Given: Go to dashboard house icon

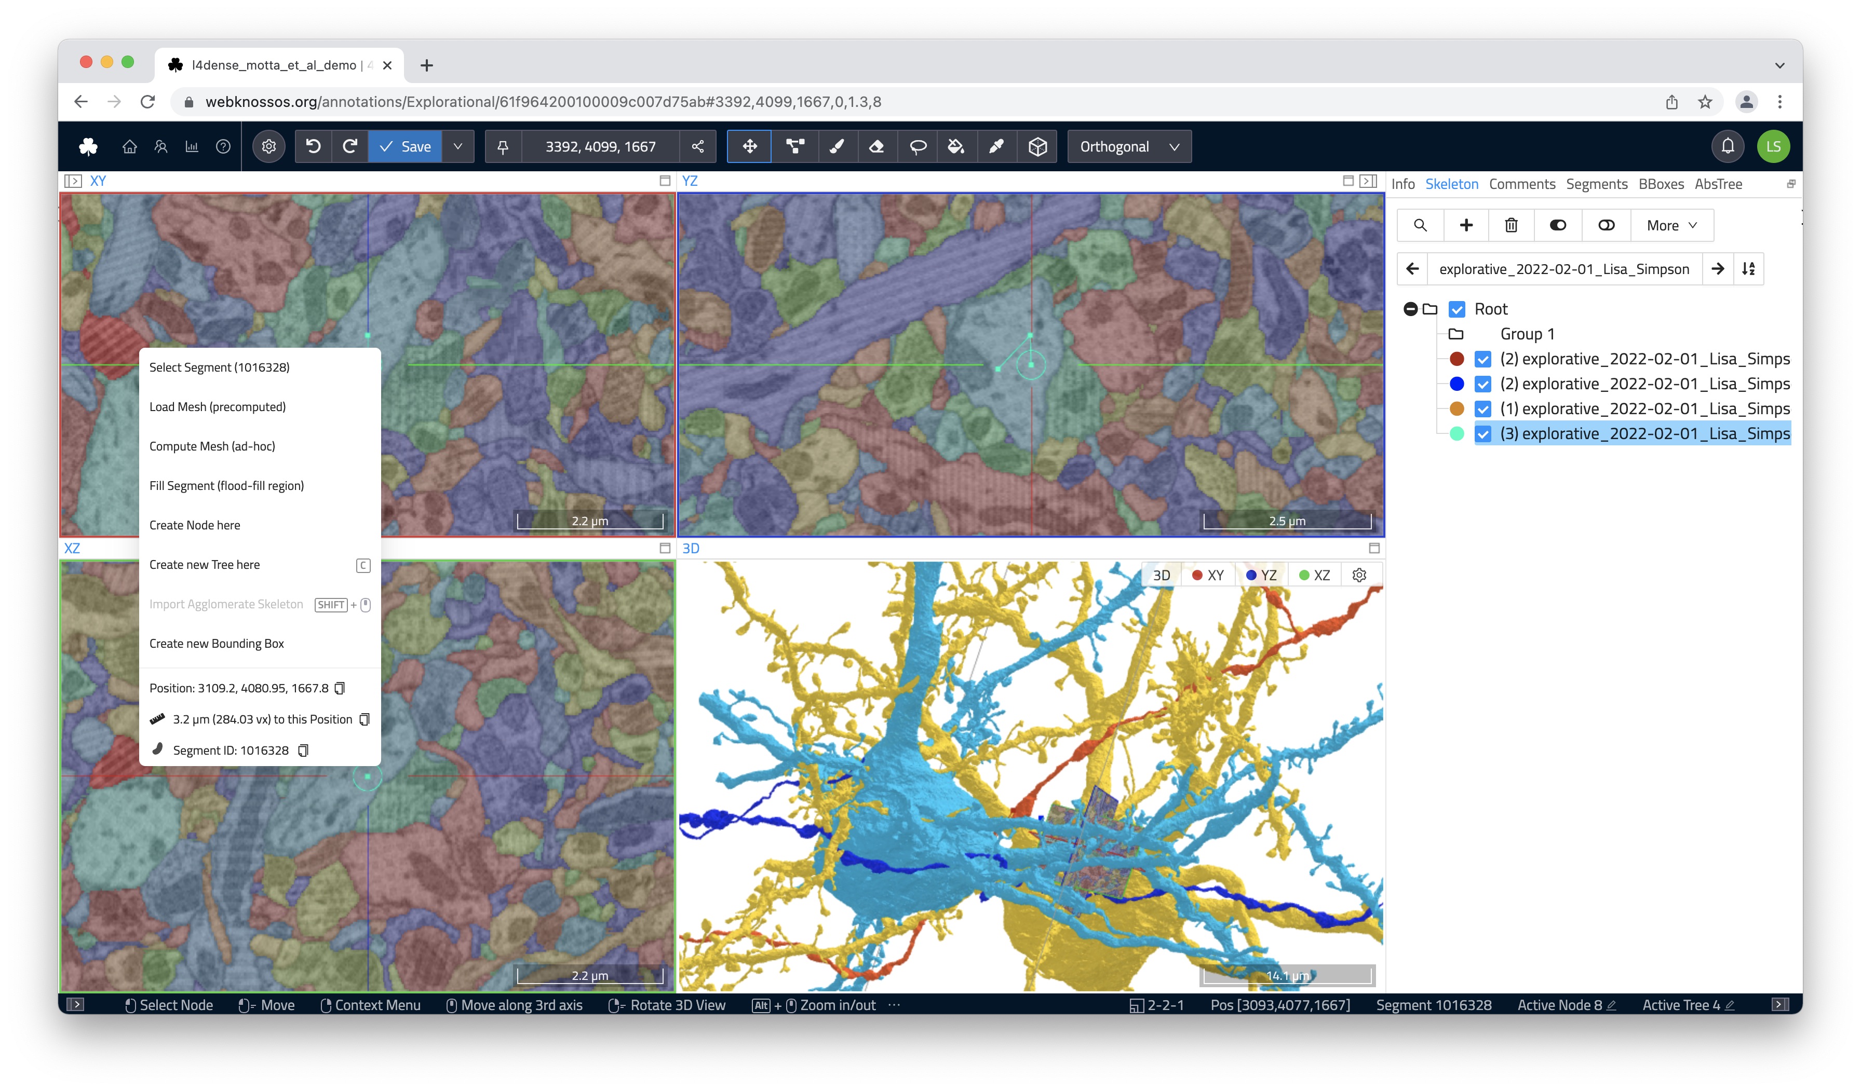Looking at the screenshot, I should point(129,146).
